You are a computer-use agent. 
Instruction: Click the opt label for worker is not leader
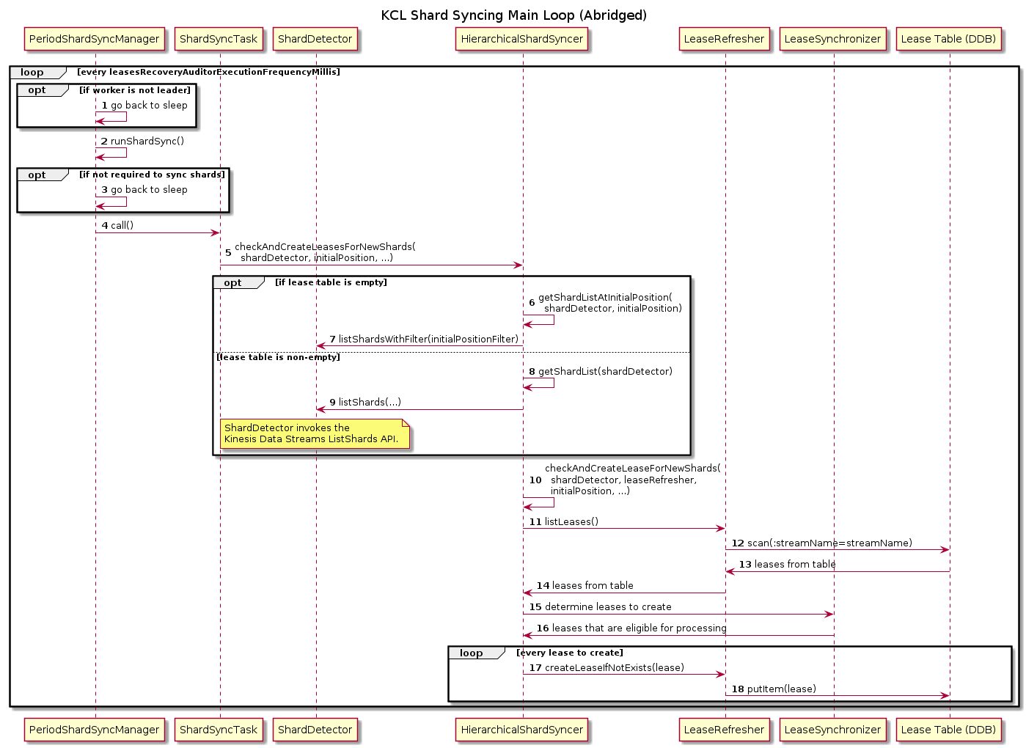tap(37, 90)
